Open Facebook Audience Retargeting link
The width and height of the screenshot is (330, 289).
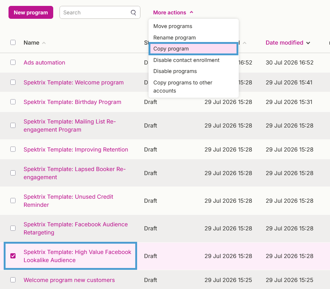[x=75, y=228]
